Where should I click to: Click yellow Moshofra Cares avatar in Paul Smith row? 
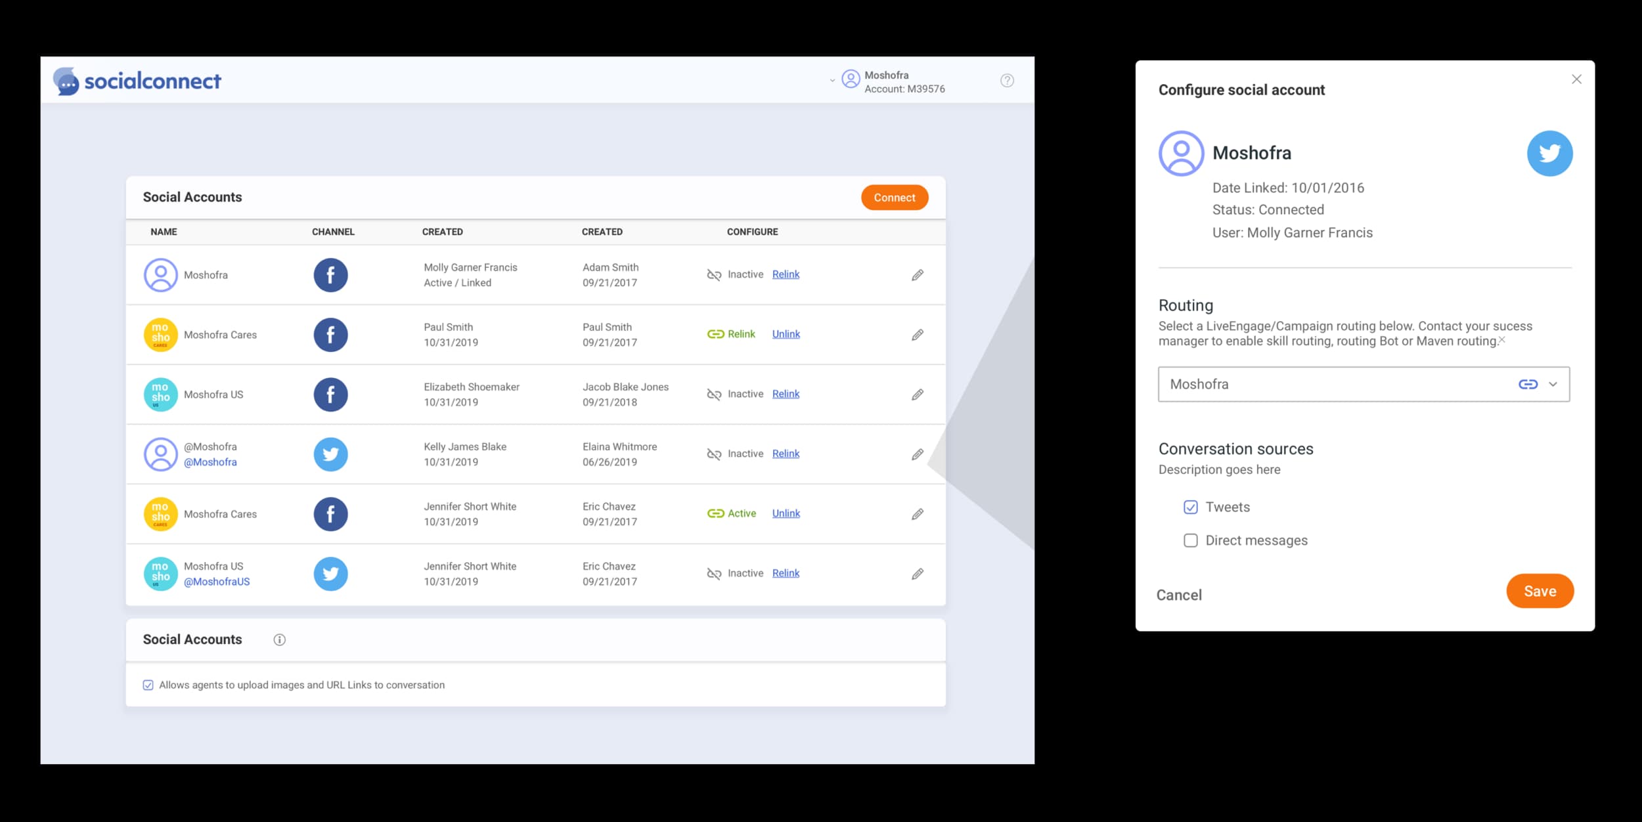point(161,335)
